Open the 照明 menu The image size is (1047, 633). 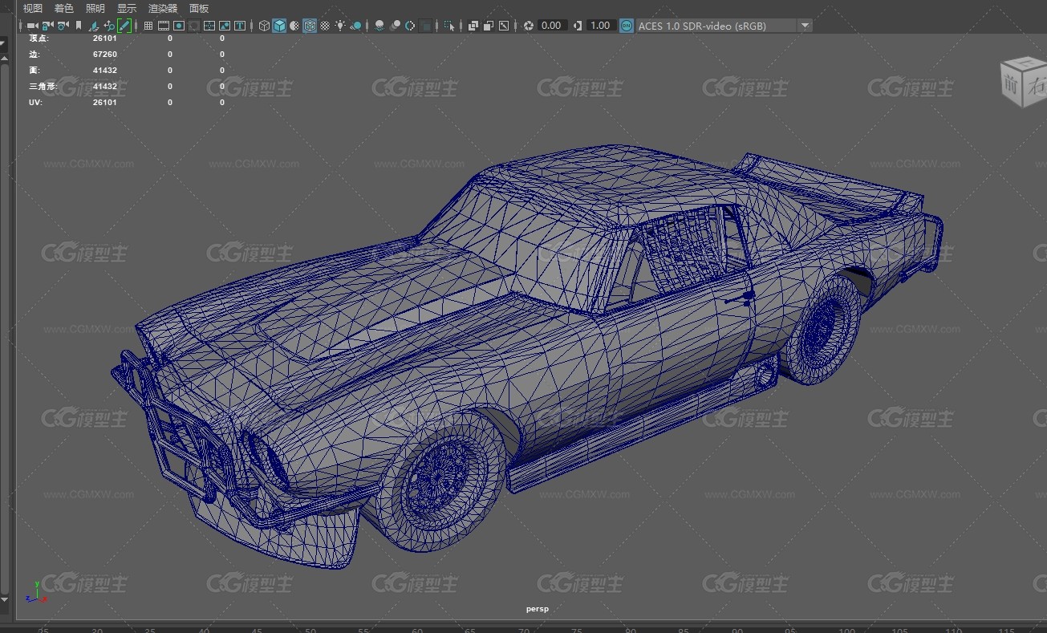pyautogui.click(x=95, y=8)
